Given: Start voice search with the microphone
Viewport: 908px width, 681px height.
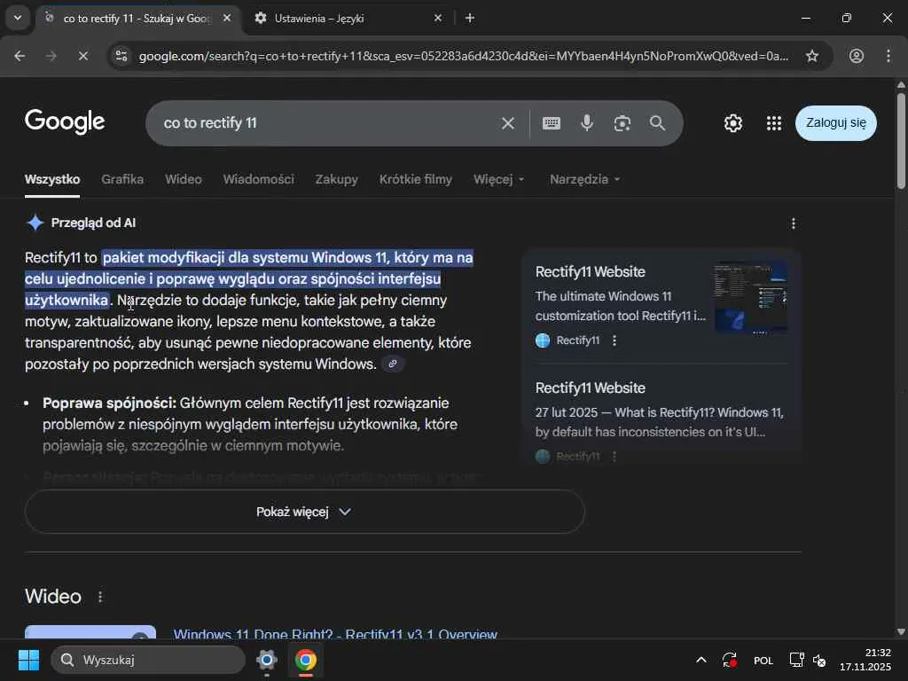Looking at the screenshot, I should pos(587,122).
